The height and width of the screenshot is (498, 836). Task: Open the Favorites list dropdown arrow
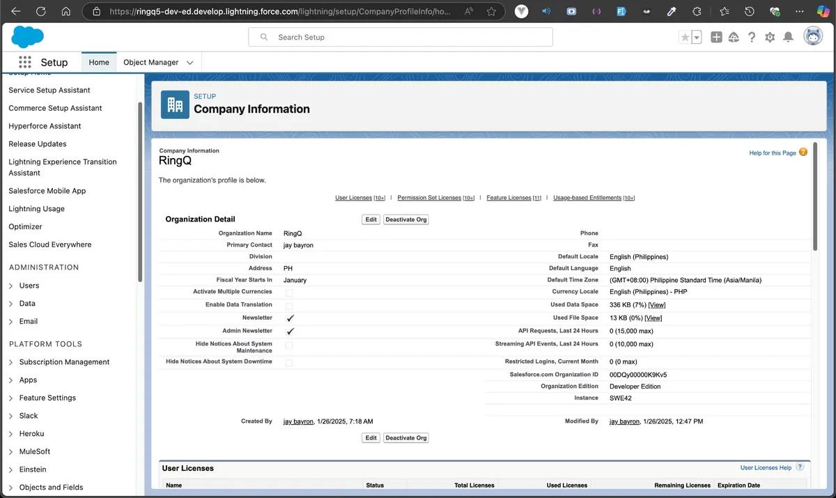coord(697,38)
